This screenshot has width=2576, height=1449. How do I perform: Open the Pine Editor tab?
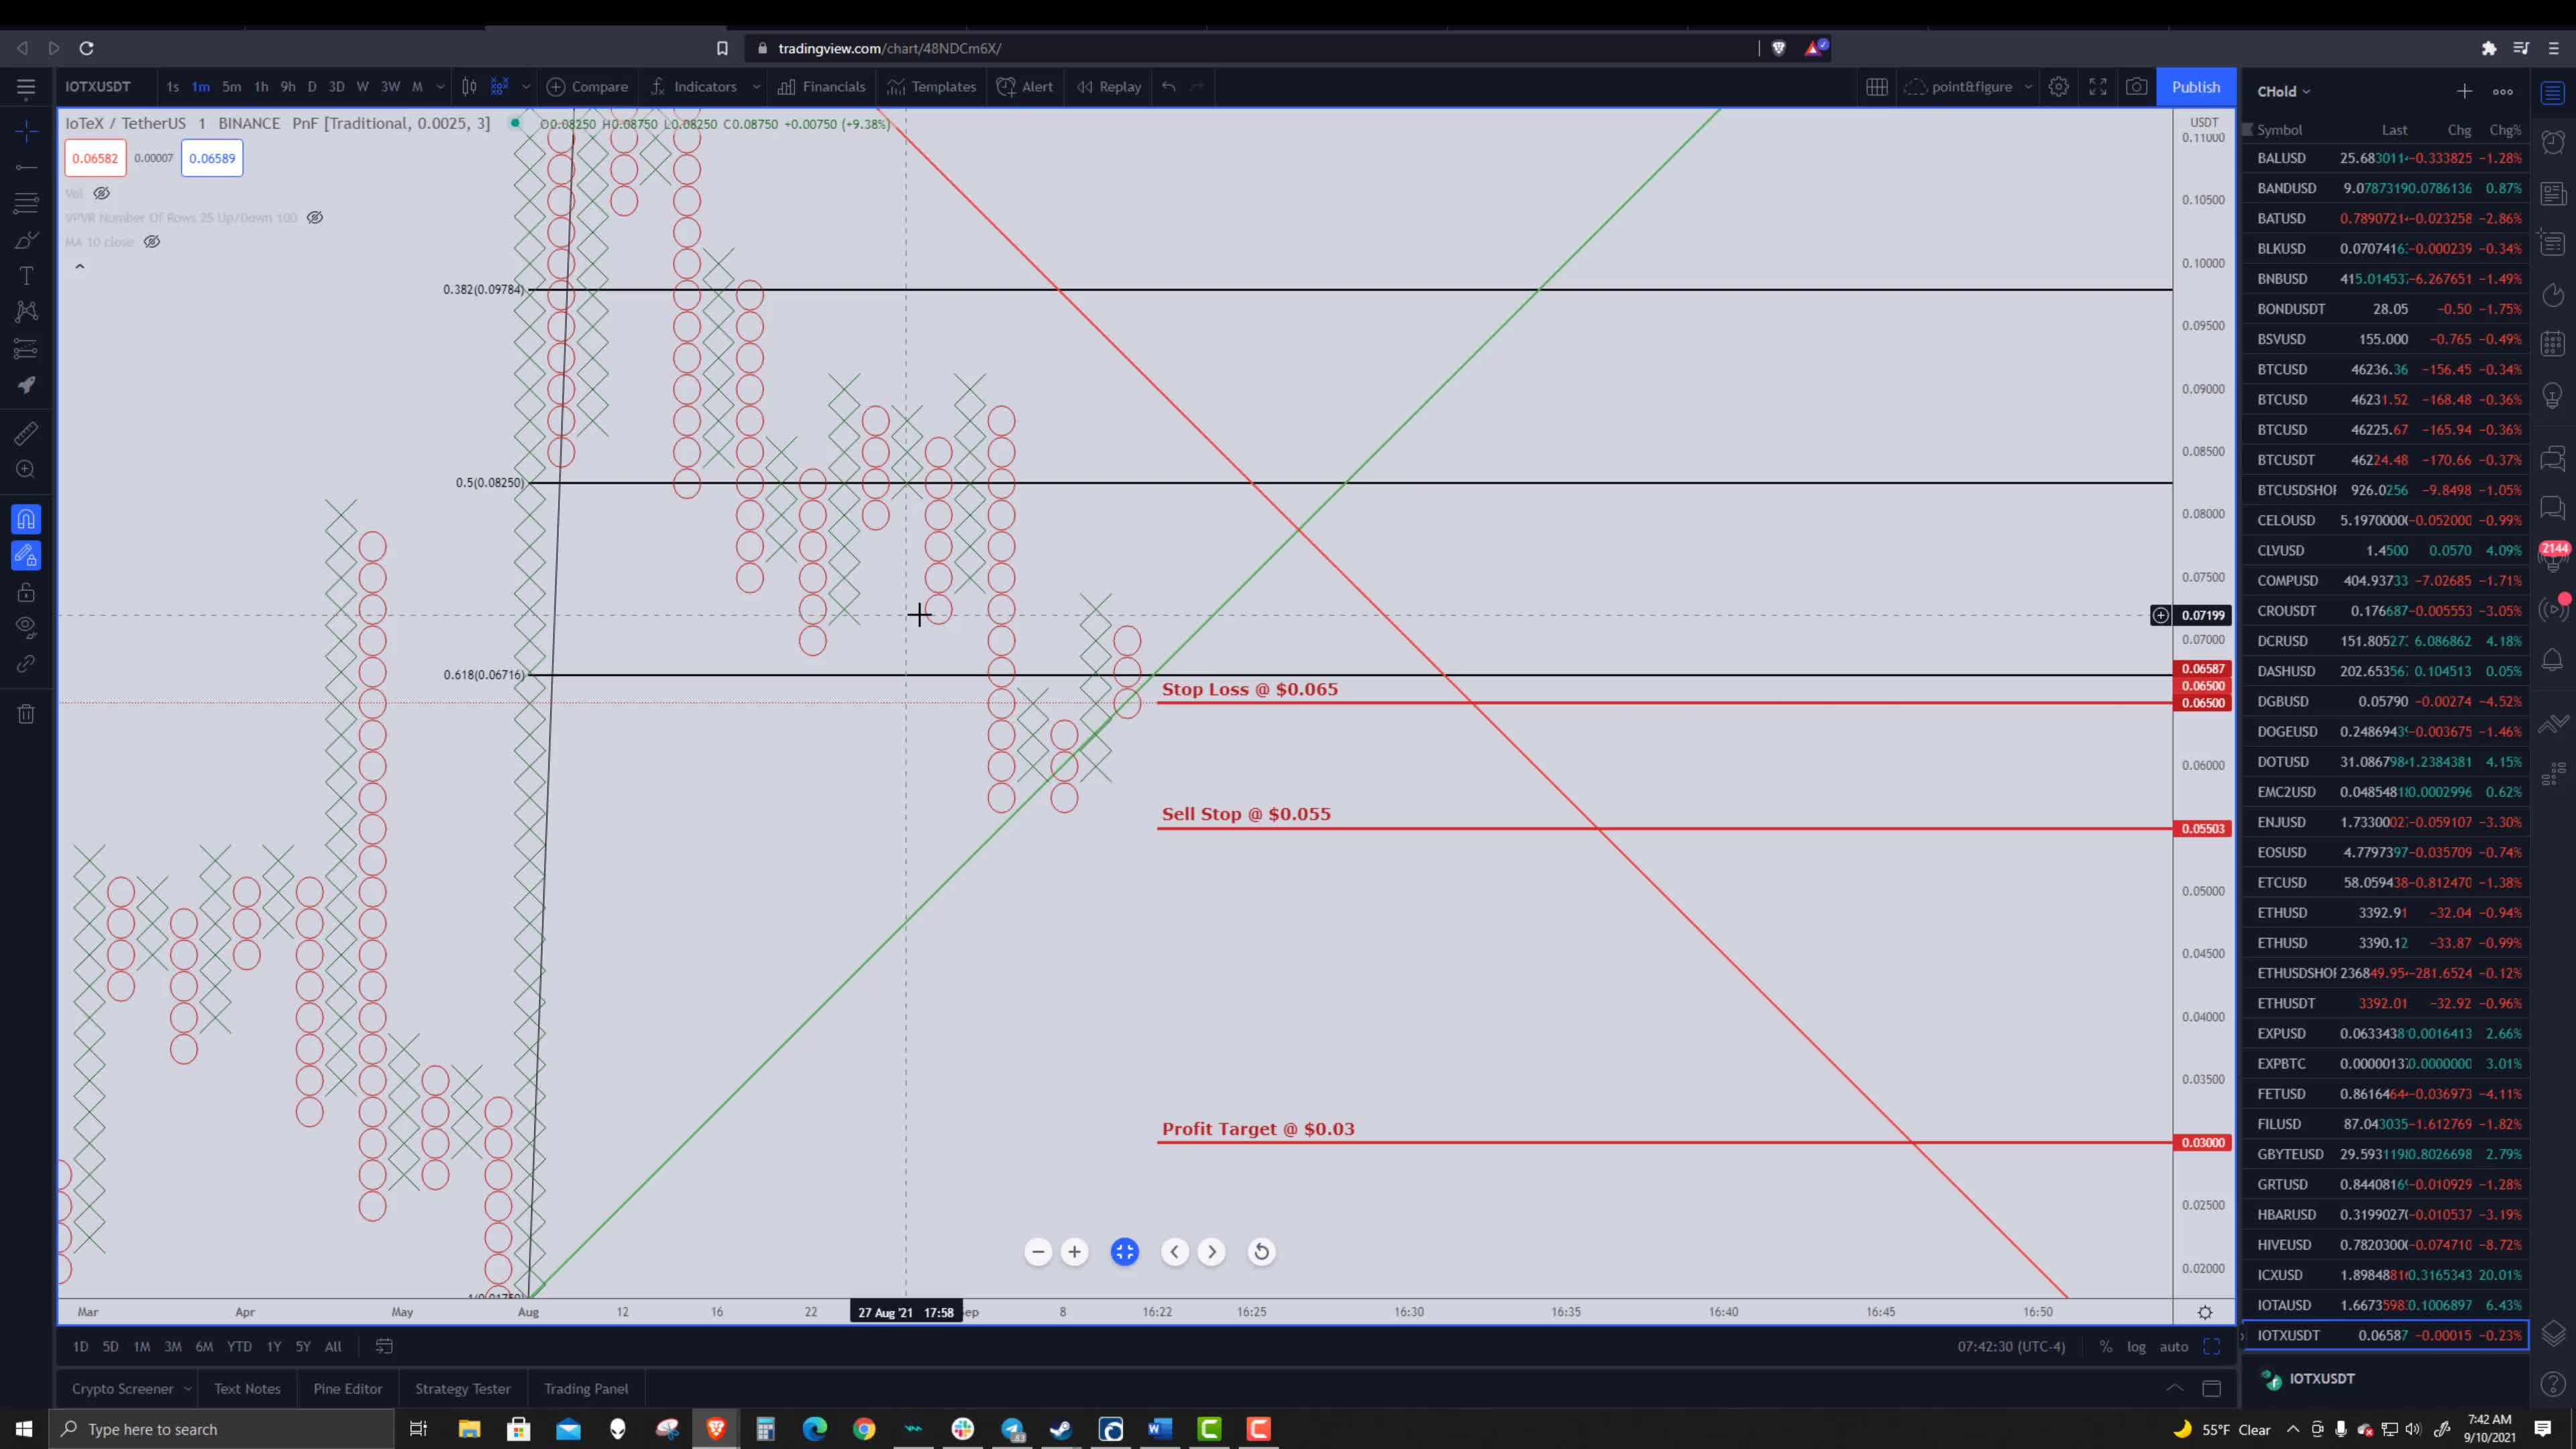pyautogui.click(x=347, y=1389)
